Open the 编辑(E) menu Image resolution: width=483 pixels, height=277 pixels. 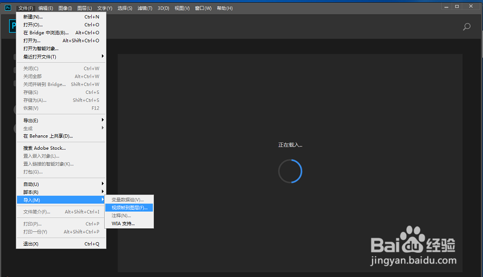46,8
